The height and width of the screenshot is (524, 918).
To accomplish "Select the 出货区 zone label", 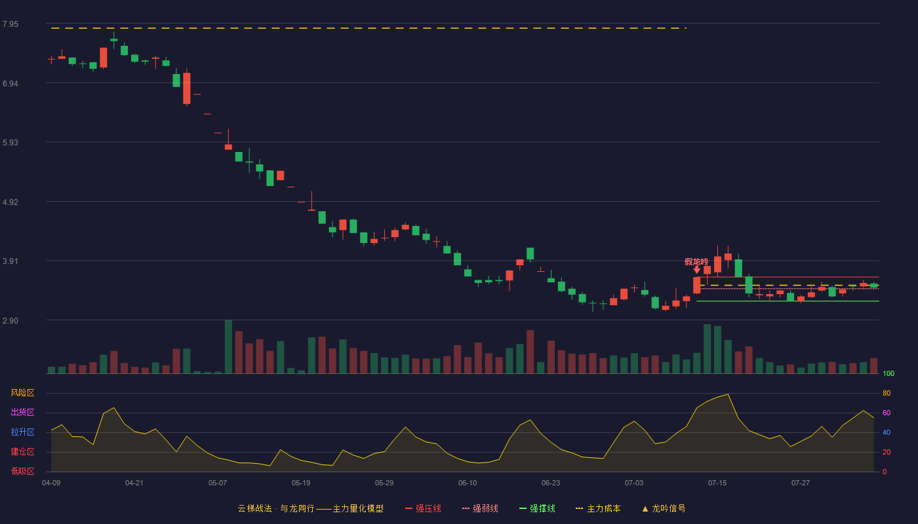I will (x=22, y=413).
